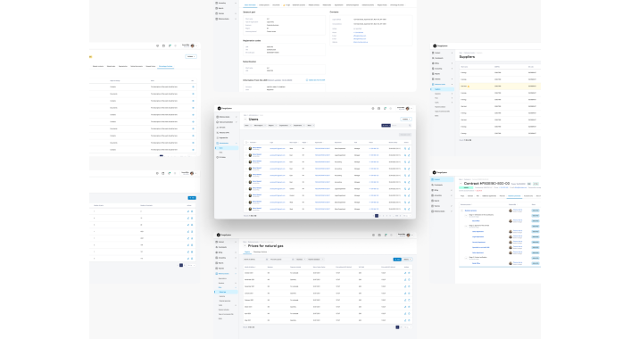Screen dimensions: 631x339
Task: Tick the checkbox on the second Users table row
Action: (x=246, y=155)
